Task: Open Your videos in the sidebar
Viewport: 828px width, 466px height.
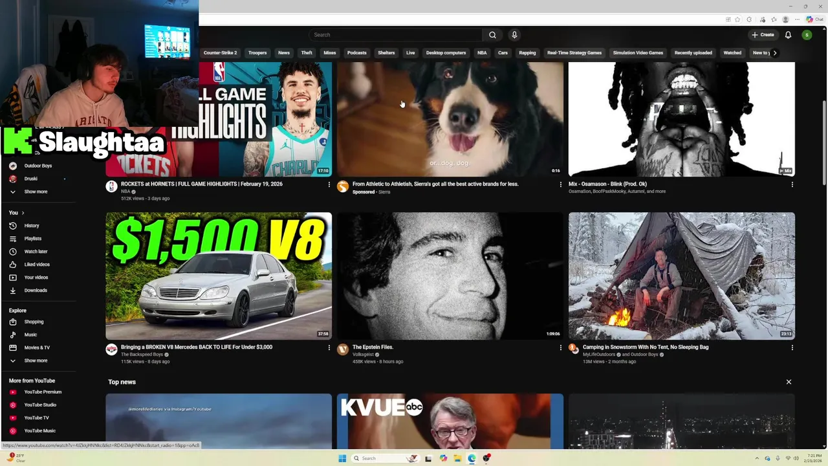Action: pyautogui.click(x=36, y=278)
